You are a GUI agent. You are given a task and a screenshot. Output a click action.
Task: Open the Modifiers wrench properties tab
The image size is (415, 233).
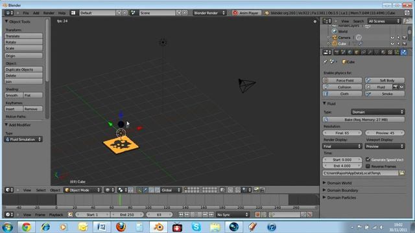[370, 52]
